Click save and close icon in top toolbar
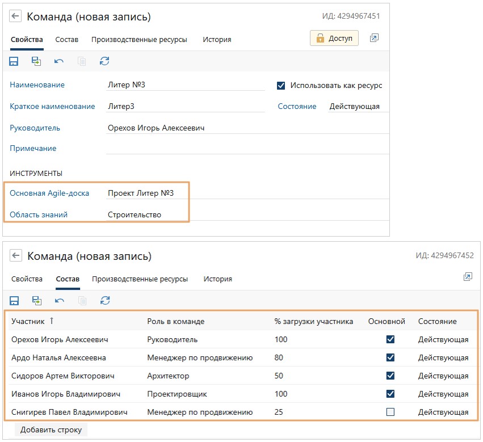This screenshot has height=442, width=483. 36,61
